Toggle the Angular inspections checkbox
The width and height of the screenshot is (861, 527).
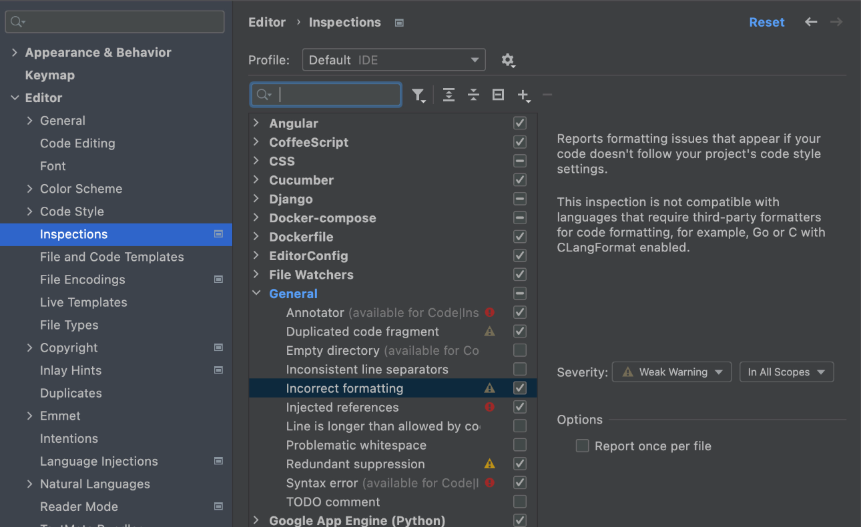pos(520,123)
